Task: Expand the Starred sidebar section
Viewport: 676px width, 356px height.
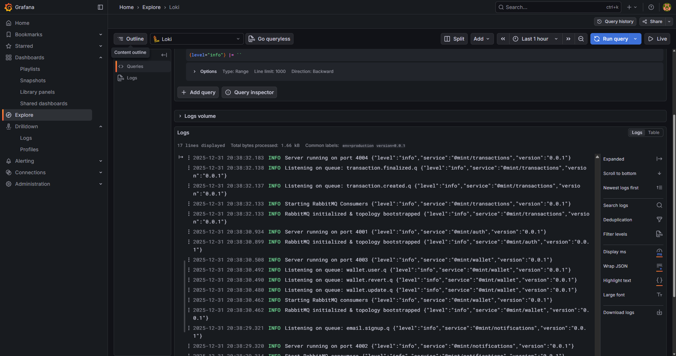Action: (101, 46)
